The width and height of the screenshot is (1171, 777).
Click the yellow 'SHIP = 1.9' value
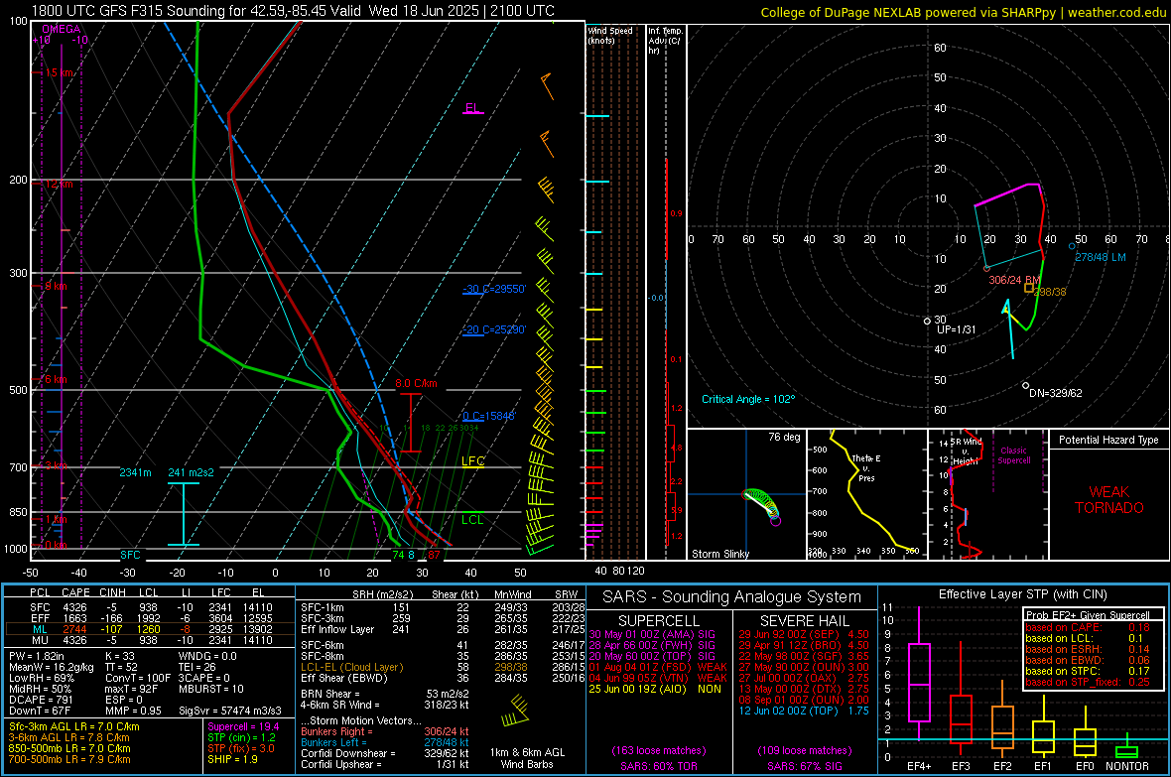pyautogui.click(x=232, y=759)
